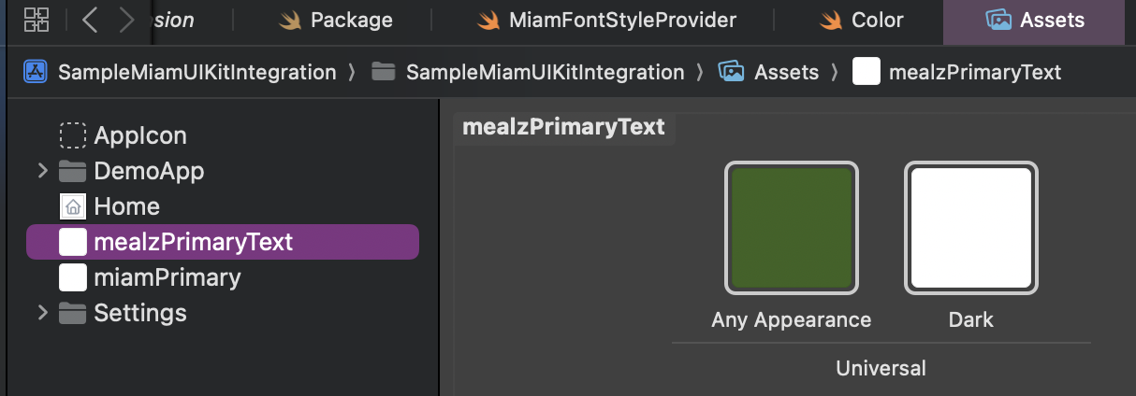Image resolution: width=1136 pixels, height=396 pixels.
Task: Select mealzPrimaryText in the asset list
Action: coord(194,242)
